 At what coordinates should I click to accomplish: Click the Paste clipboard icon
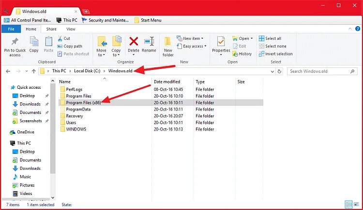pos(48,42)
